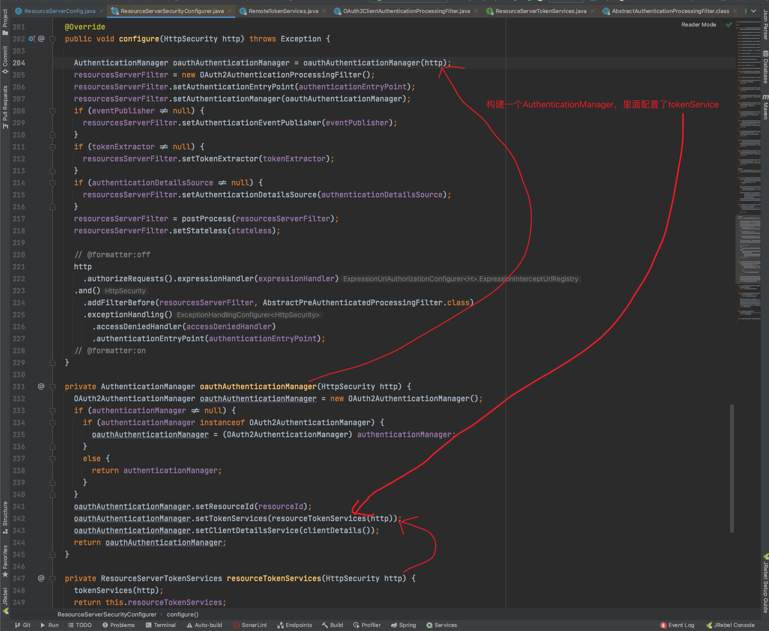769x631 pixels.
Task: Switch to the ResourceServerConfig.java tab
Action: tap(59, 11)
